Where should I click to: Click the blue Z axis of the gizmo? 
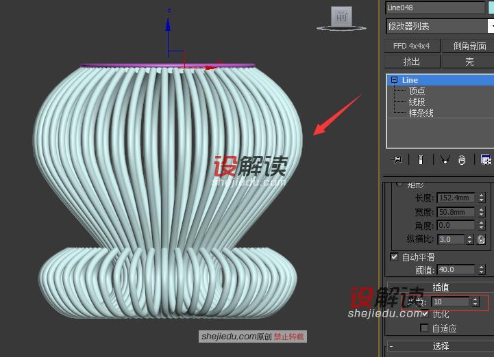tap(168, 34)
